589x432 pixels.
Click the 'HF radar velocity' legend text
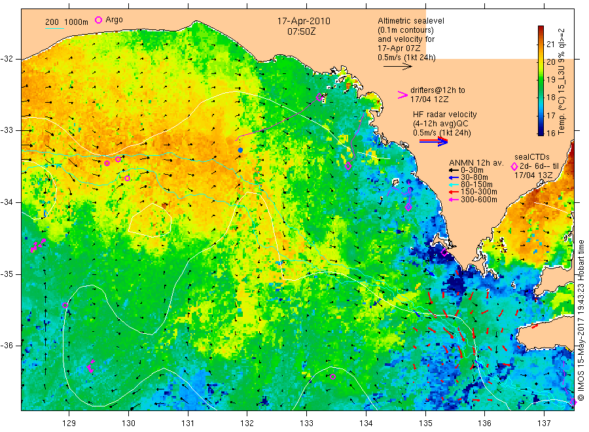445,115
